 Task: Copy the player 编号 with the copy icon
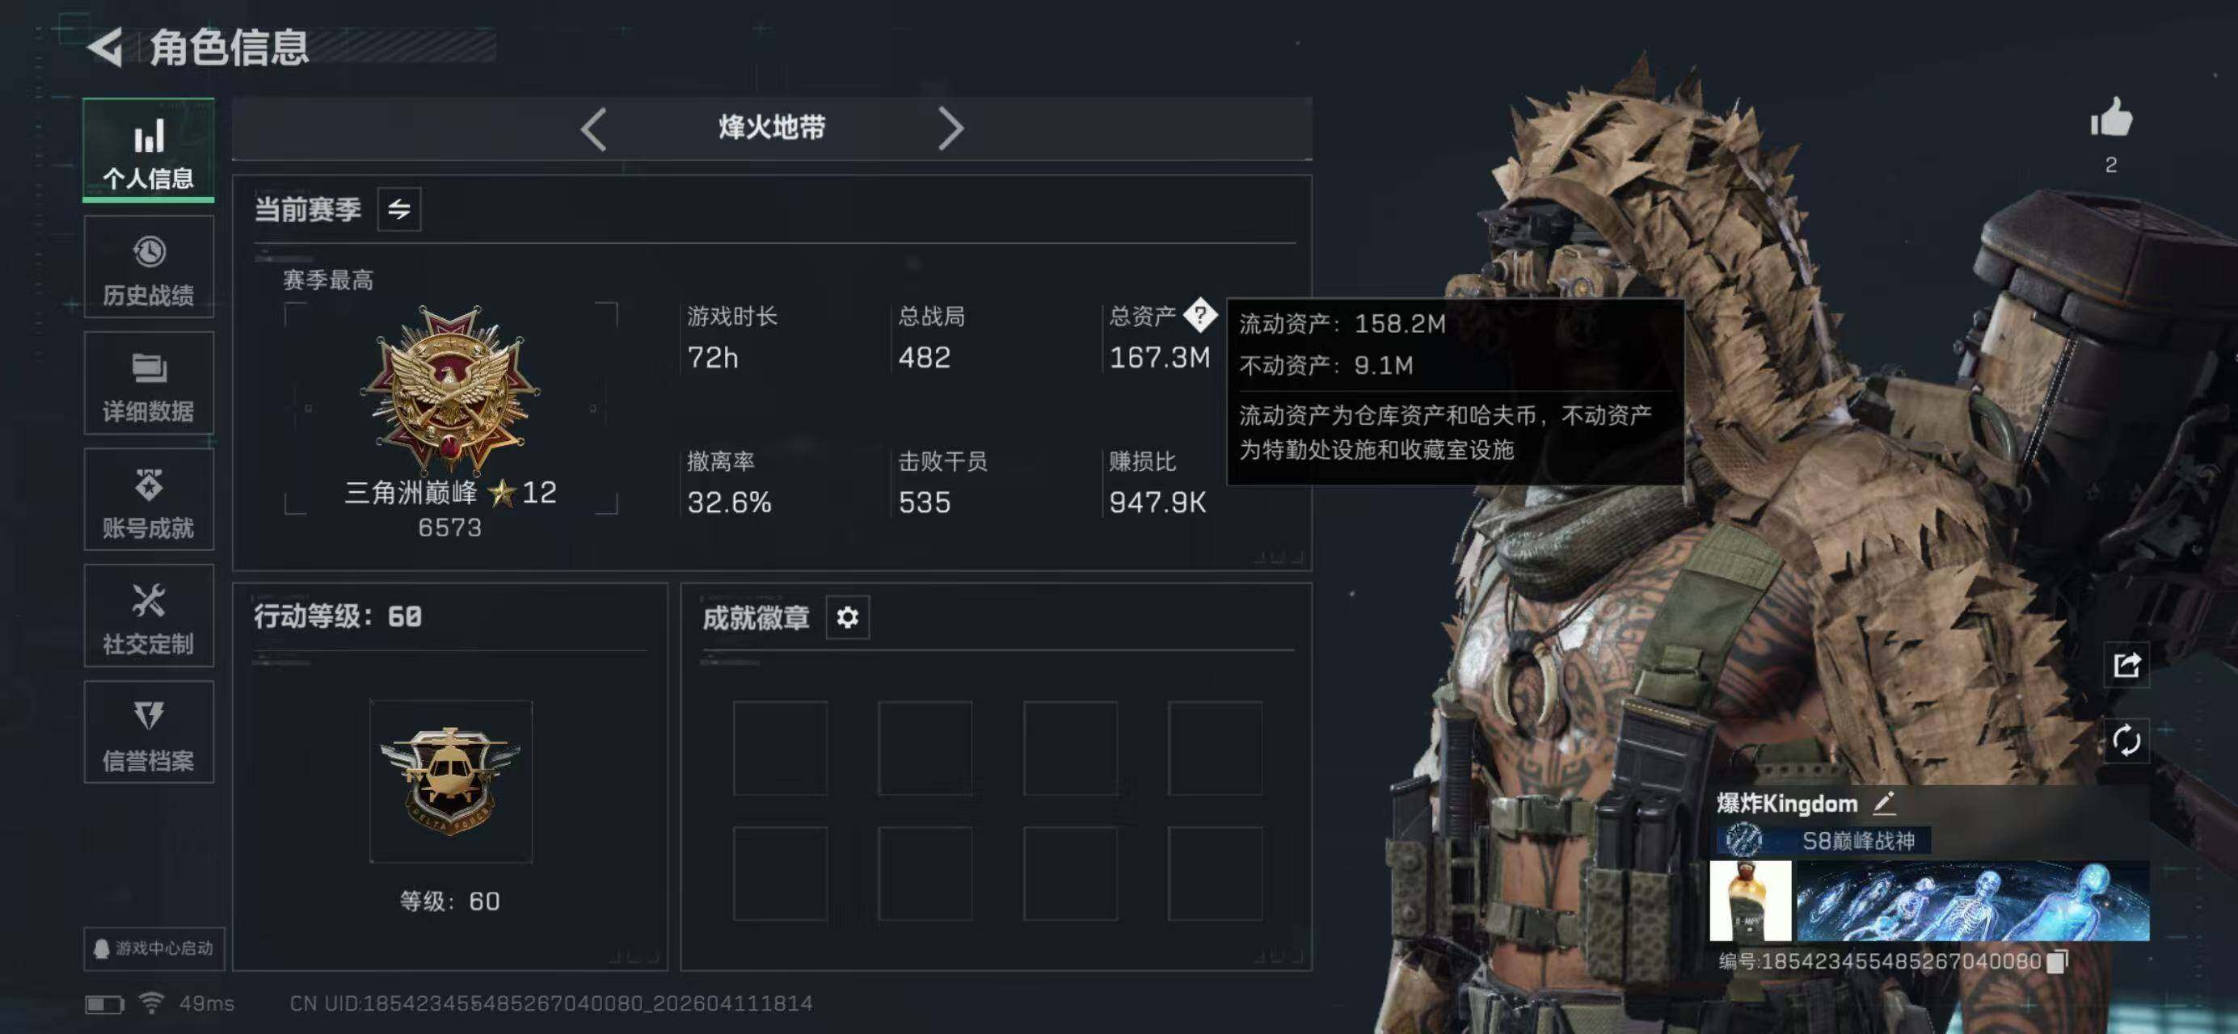pyautogui.click(x=2057, y=961)
